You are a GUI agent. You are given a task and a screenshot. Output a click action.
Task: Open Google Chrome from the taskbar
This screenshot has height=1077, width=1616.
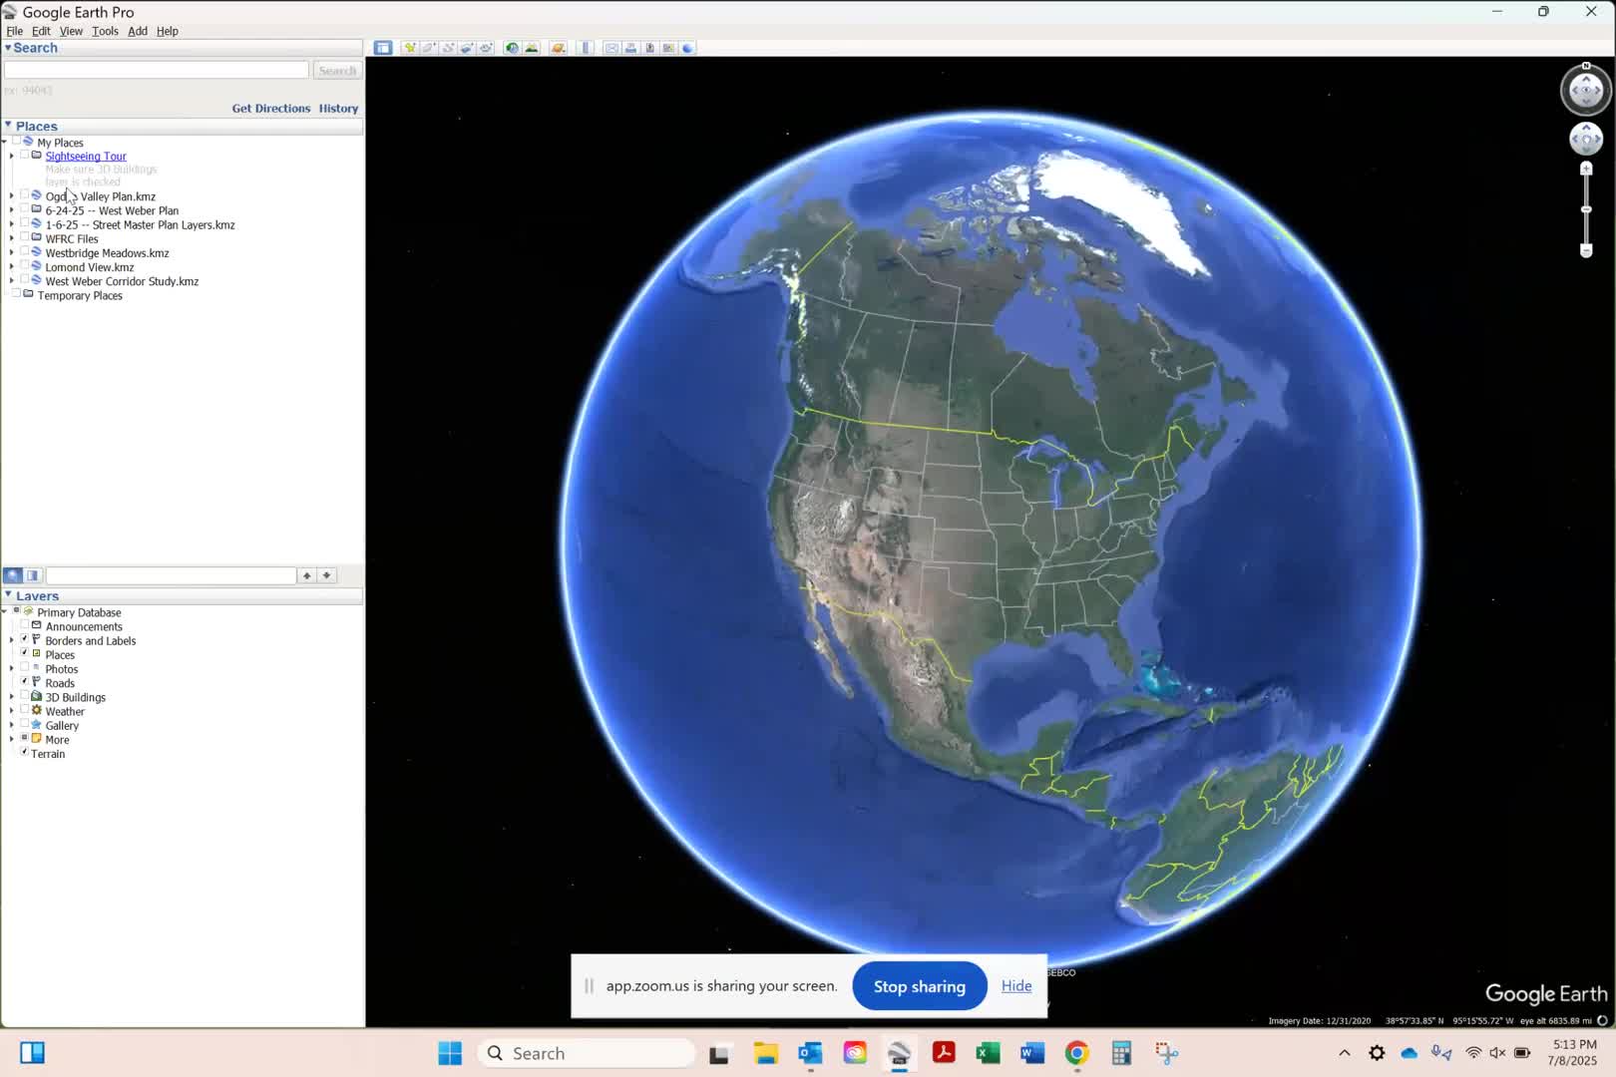coord(1076,1053)
